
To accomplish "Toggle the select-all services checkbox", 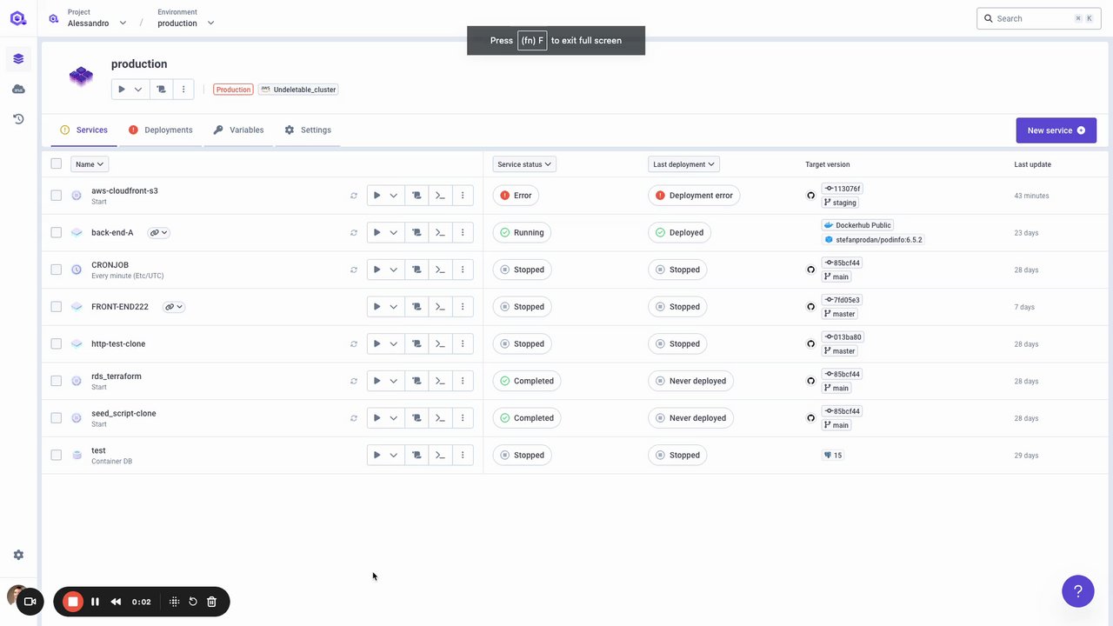I will coord(57,163).
